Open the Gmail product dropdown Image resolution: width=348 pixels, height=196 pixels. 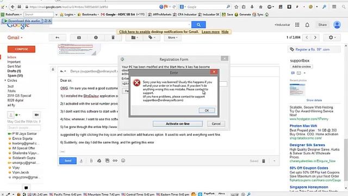point(15,38)
